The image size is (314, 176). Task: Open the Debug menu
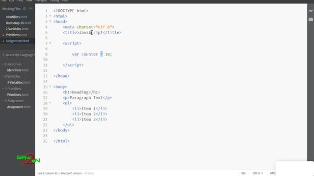point(54,1)
